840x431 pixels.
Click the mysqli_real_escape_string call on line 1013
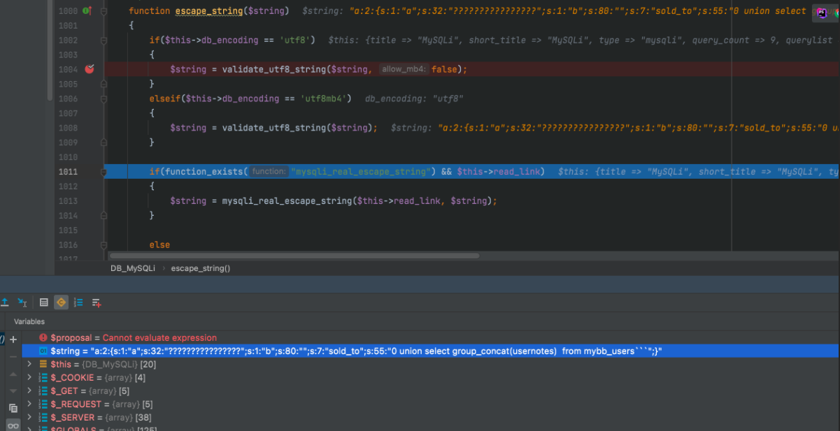click(287, 201)
